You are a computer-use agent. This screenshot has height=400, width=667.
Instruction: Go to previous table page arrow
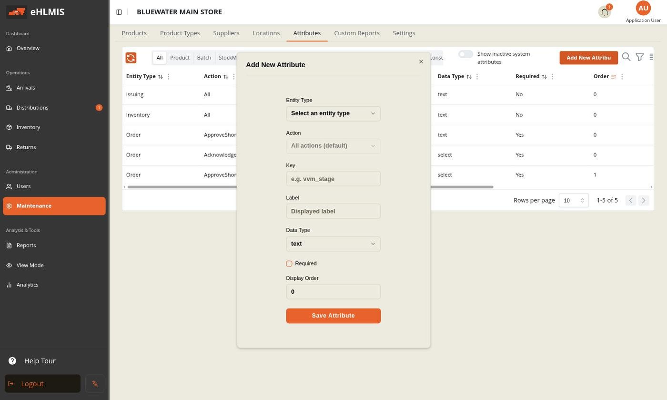pos(631,201)
